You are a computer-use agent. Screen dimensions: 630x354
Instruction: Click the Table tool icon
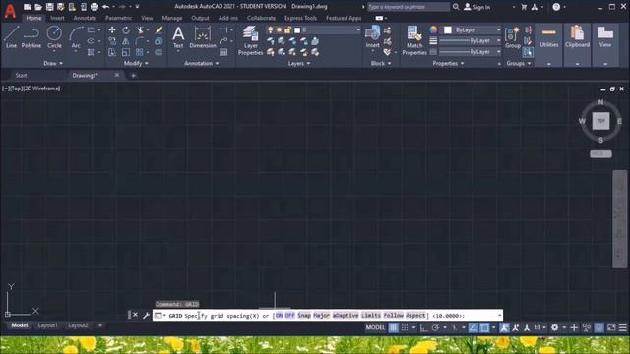tap(223, 52)
